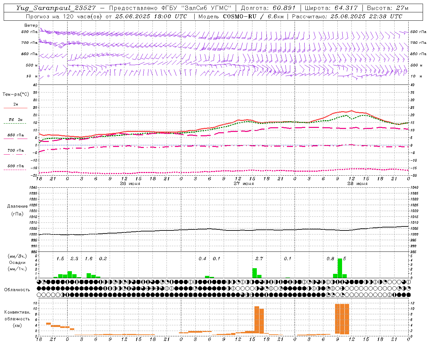428x342 pixels.
Task: Click the forecast start time "25.06.2025 18:00 UTC"
Action: (x=151, y=16)
